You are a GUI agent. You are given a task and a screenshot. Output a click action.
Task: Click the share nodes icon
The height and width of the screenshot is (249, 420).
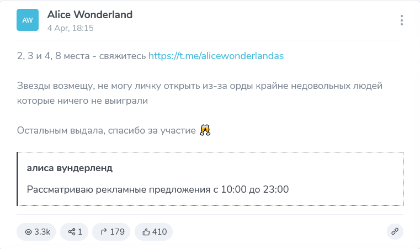(71, 232)
